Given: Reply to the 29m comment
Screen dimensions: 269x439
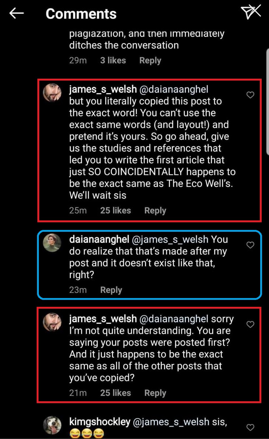Looking at the screenshot, I should click(x=150, y=60).
